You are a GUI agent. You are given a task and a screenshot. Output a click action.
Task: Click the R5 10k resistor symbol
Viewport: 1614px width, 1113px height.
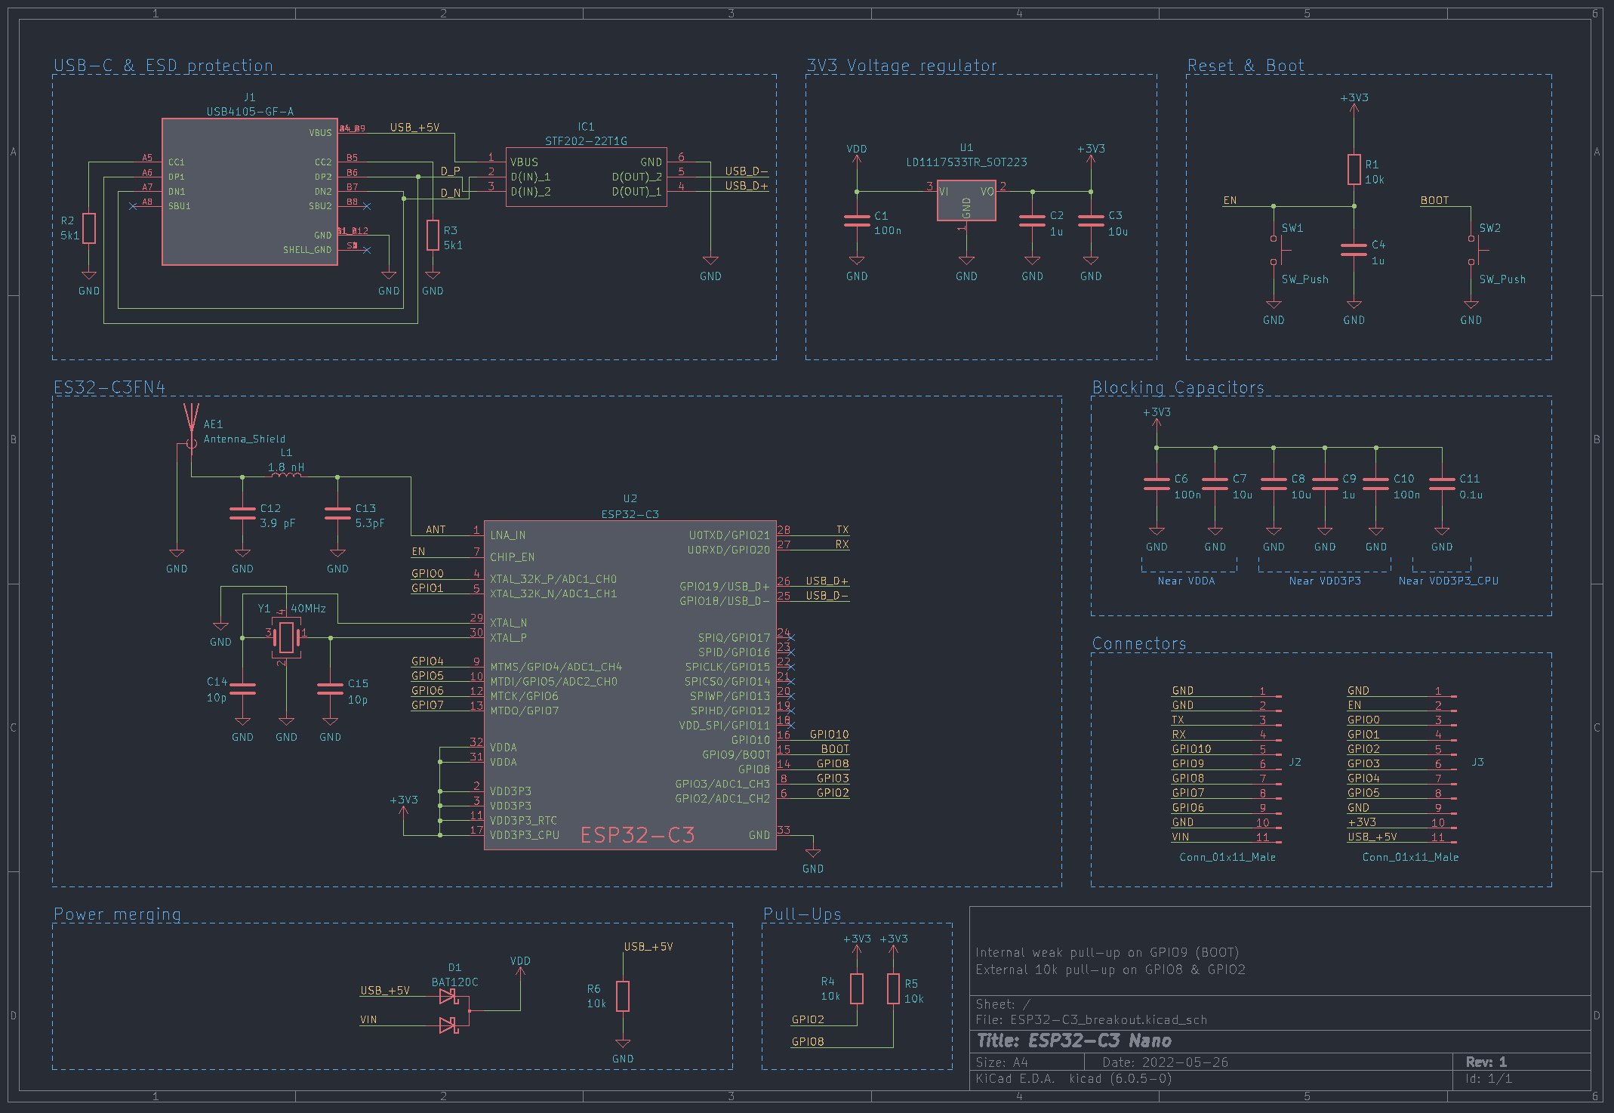893,988
